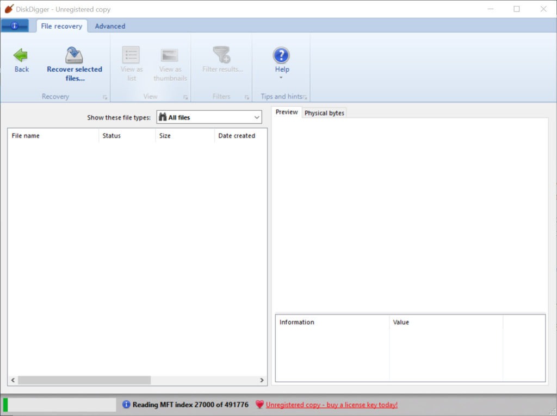Sort by Size column header

coord(185,135)
